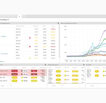The width and height of the screenshot is (106, 103).
Task: Go to previous page of Temperature alarms
Action: pos(59,86)
